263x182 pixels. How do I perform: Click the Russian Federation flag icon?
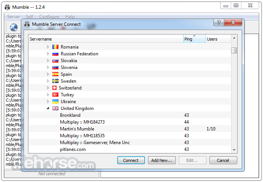point(55,54)
